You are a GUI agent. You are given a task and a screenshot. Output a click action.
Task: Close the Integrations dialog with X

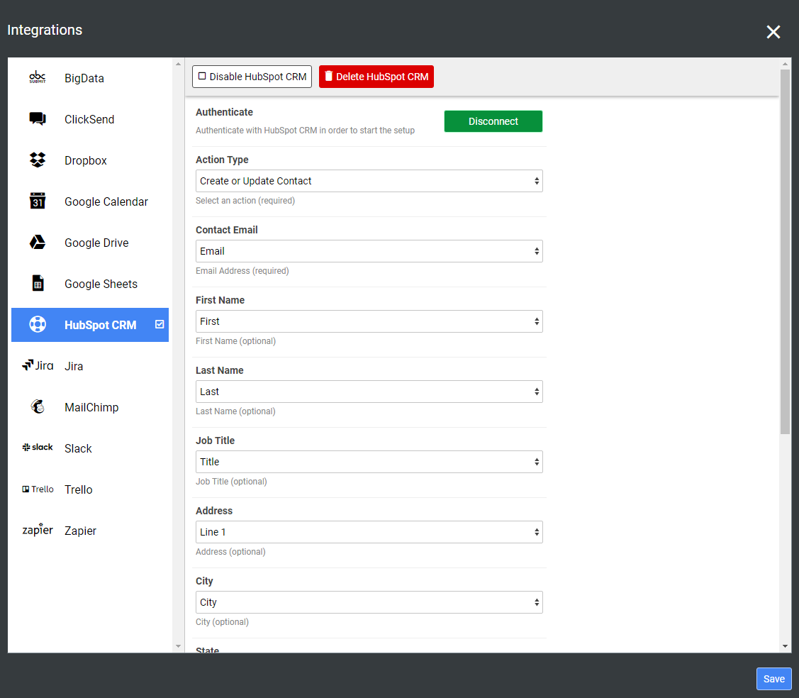point(773,32)
